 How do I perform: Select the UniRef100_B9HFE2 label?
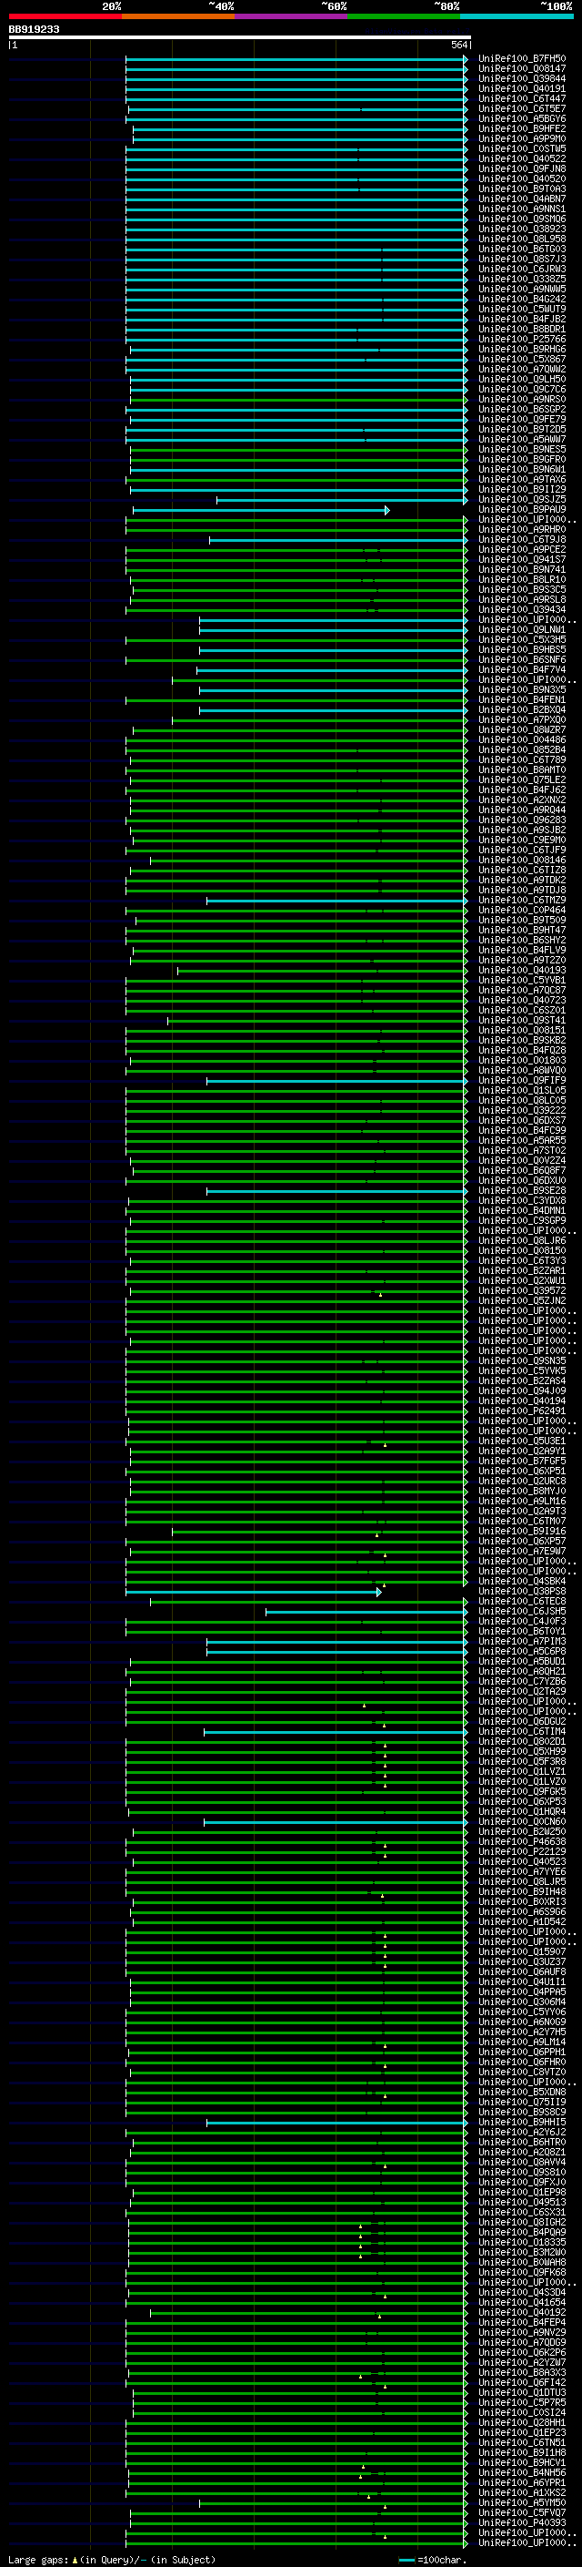522,129
